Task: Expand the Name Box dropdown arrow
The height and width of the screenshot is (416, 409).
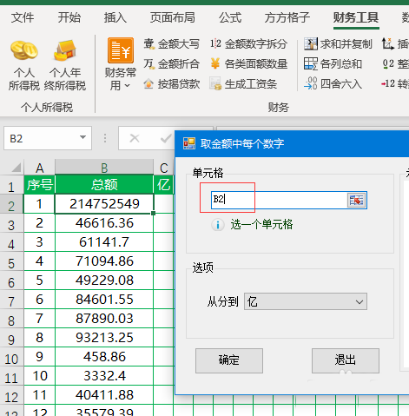Action: pyautogui.click(x=82, y=137)
